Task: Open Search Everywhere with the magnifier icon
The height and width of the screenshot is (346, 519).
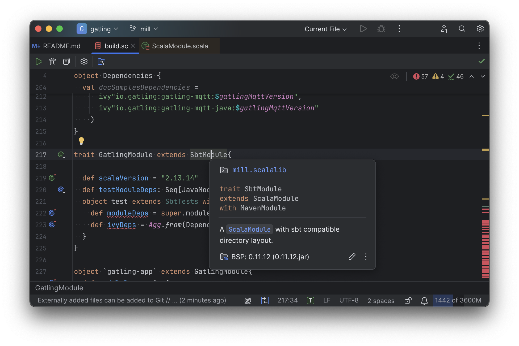Action: pos(462,29)
